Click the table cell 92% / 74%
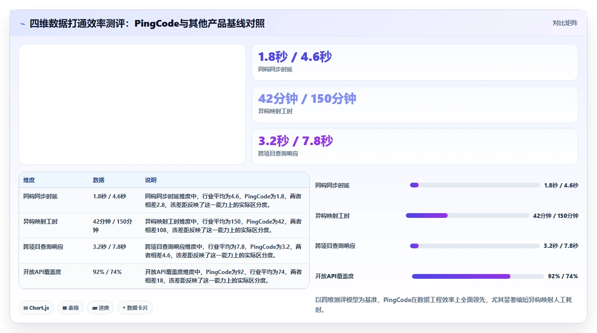 [107, 272]
